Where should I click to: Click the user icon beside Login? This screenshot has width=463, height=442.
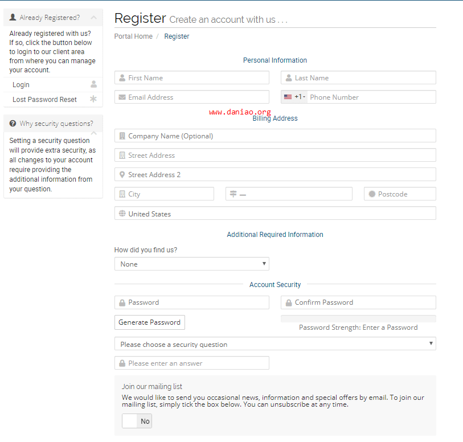click(94, 84)
